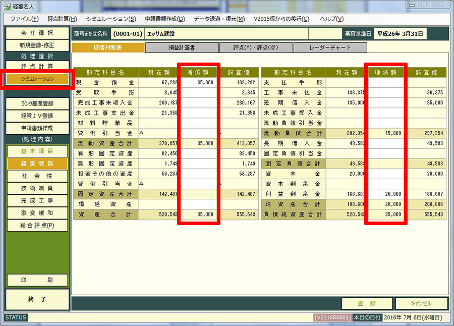Click the company code (0001-01)
Image resolution: width=454 pixels, height=326 pixels.
128,34
